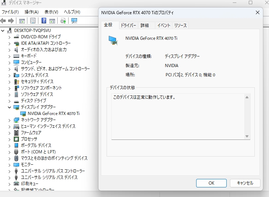
Task: Click the Forward arrow toolbar icon
Action: 11,21
